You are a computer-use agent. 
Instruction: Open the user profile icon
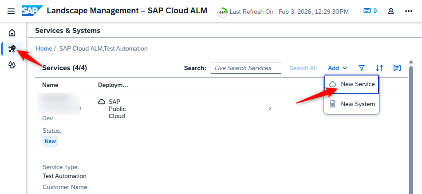coord(391,11)
